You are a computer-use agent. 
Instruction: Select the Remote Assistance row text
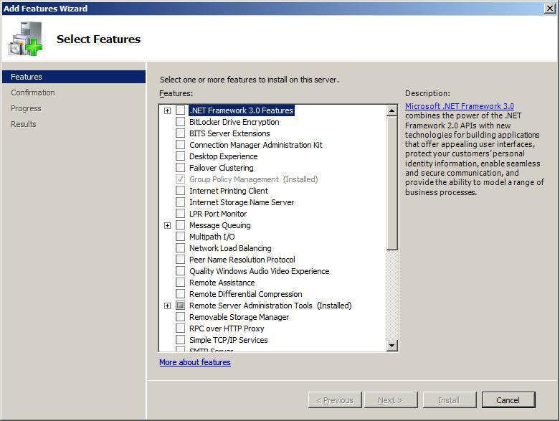[x=222, y=283]
